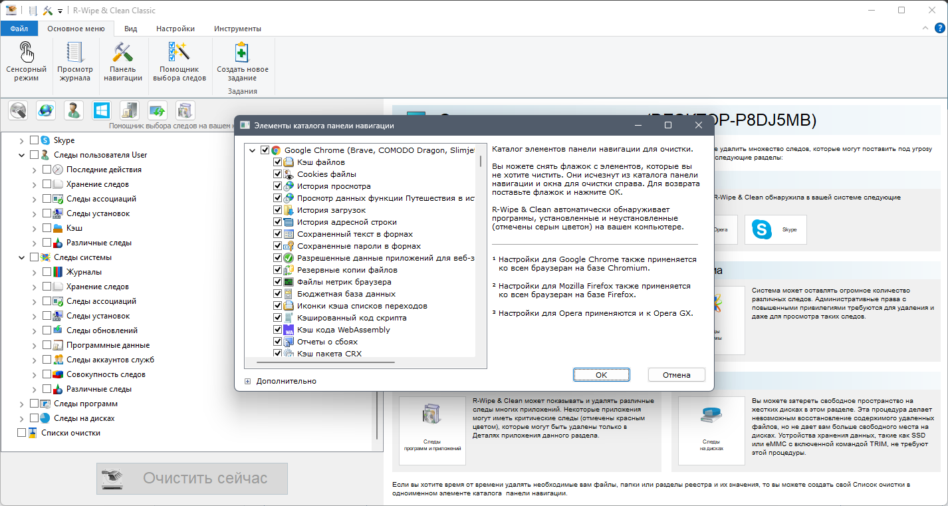Collapse Google Chrome node in dialog
948x506 pixels.
tap(253, 150)
